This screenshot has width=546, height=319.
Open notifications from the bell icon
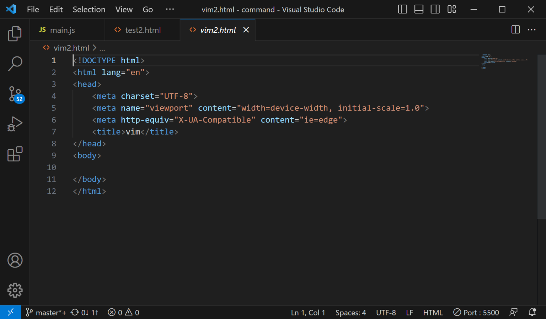pos(532,312)
